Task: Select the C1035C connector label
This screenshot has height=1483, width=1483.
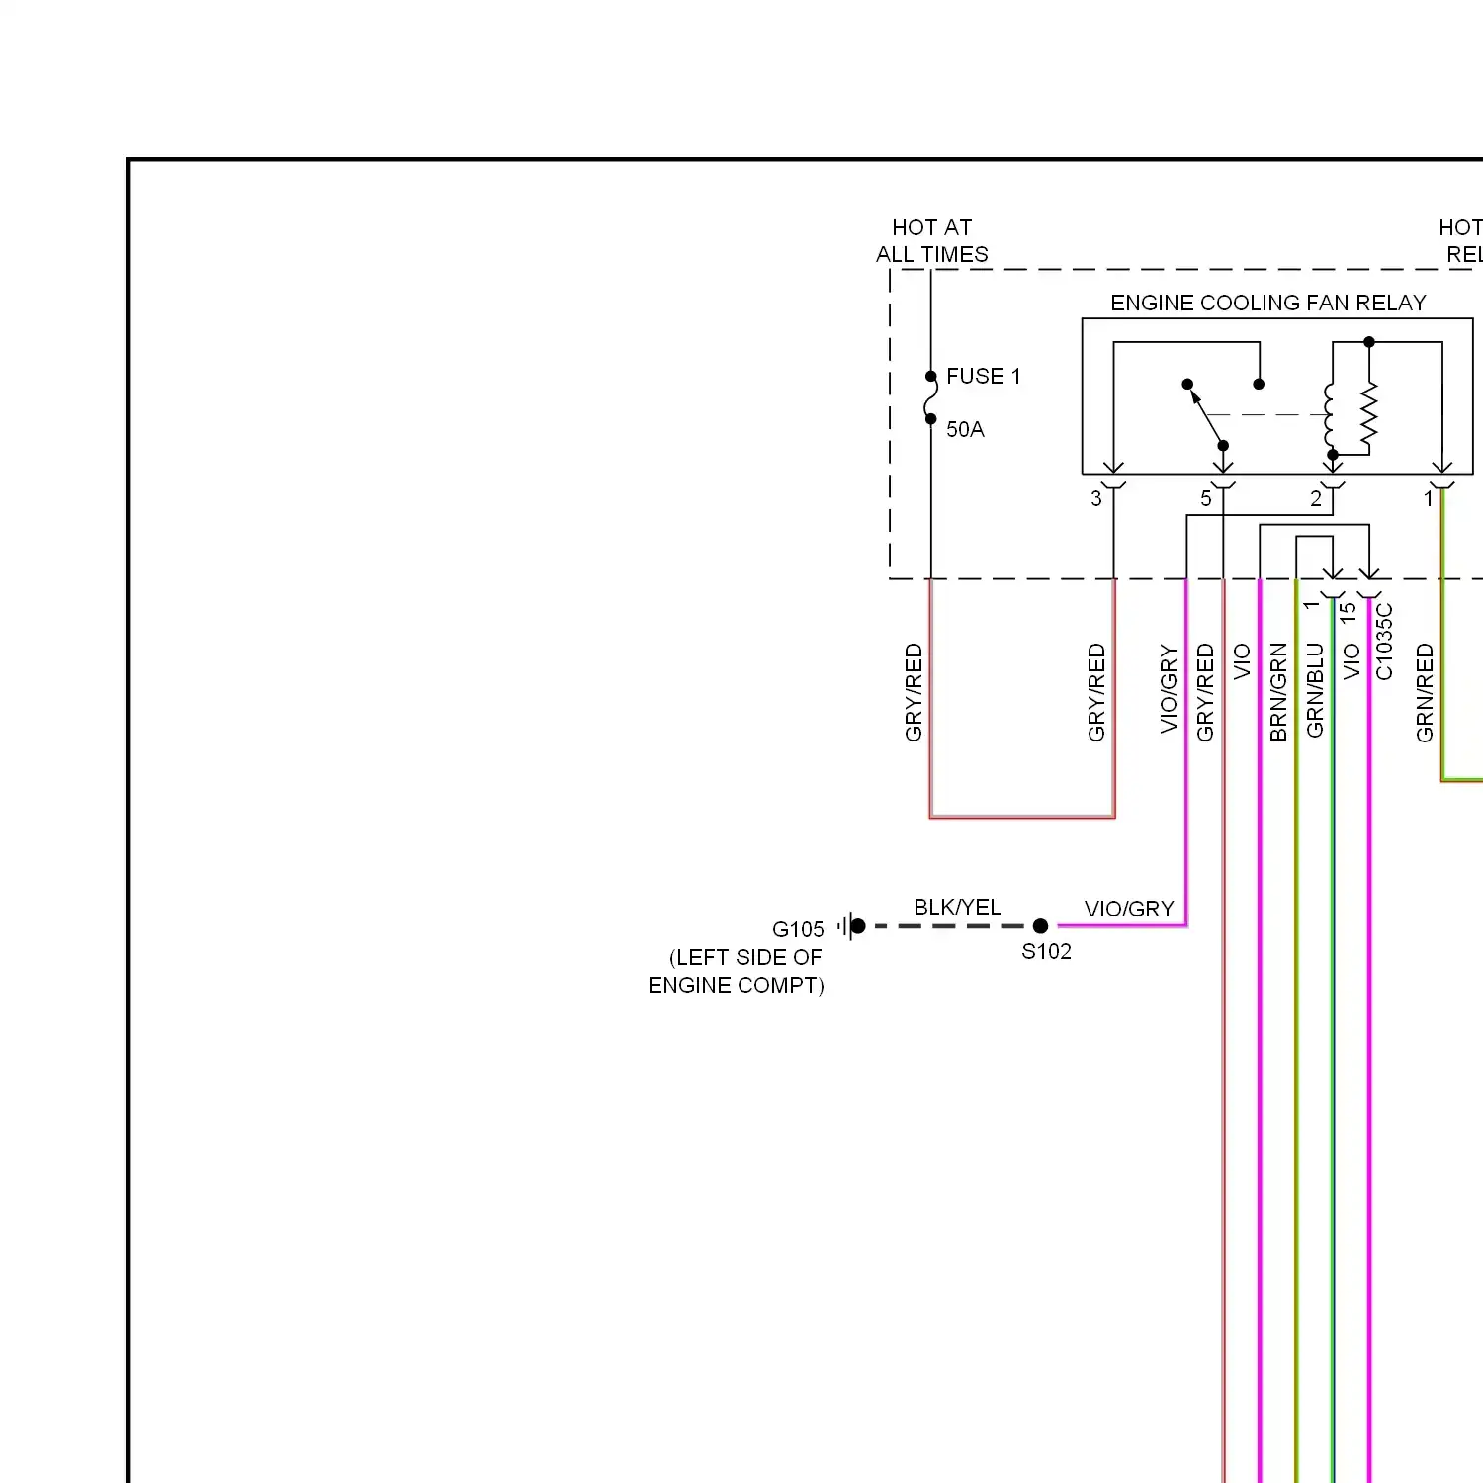Action: tap(1384, 642)
